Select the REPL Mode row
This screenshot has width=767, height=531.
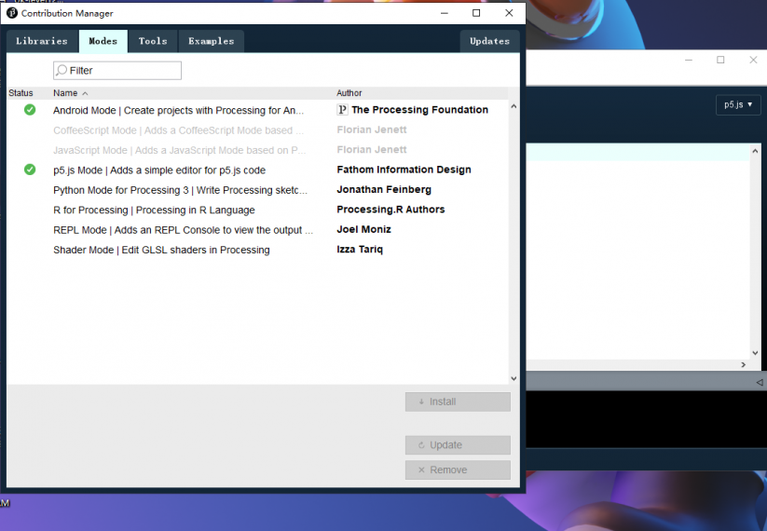pos(257,230)
